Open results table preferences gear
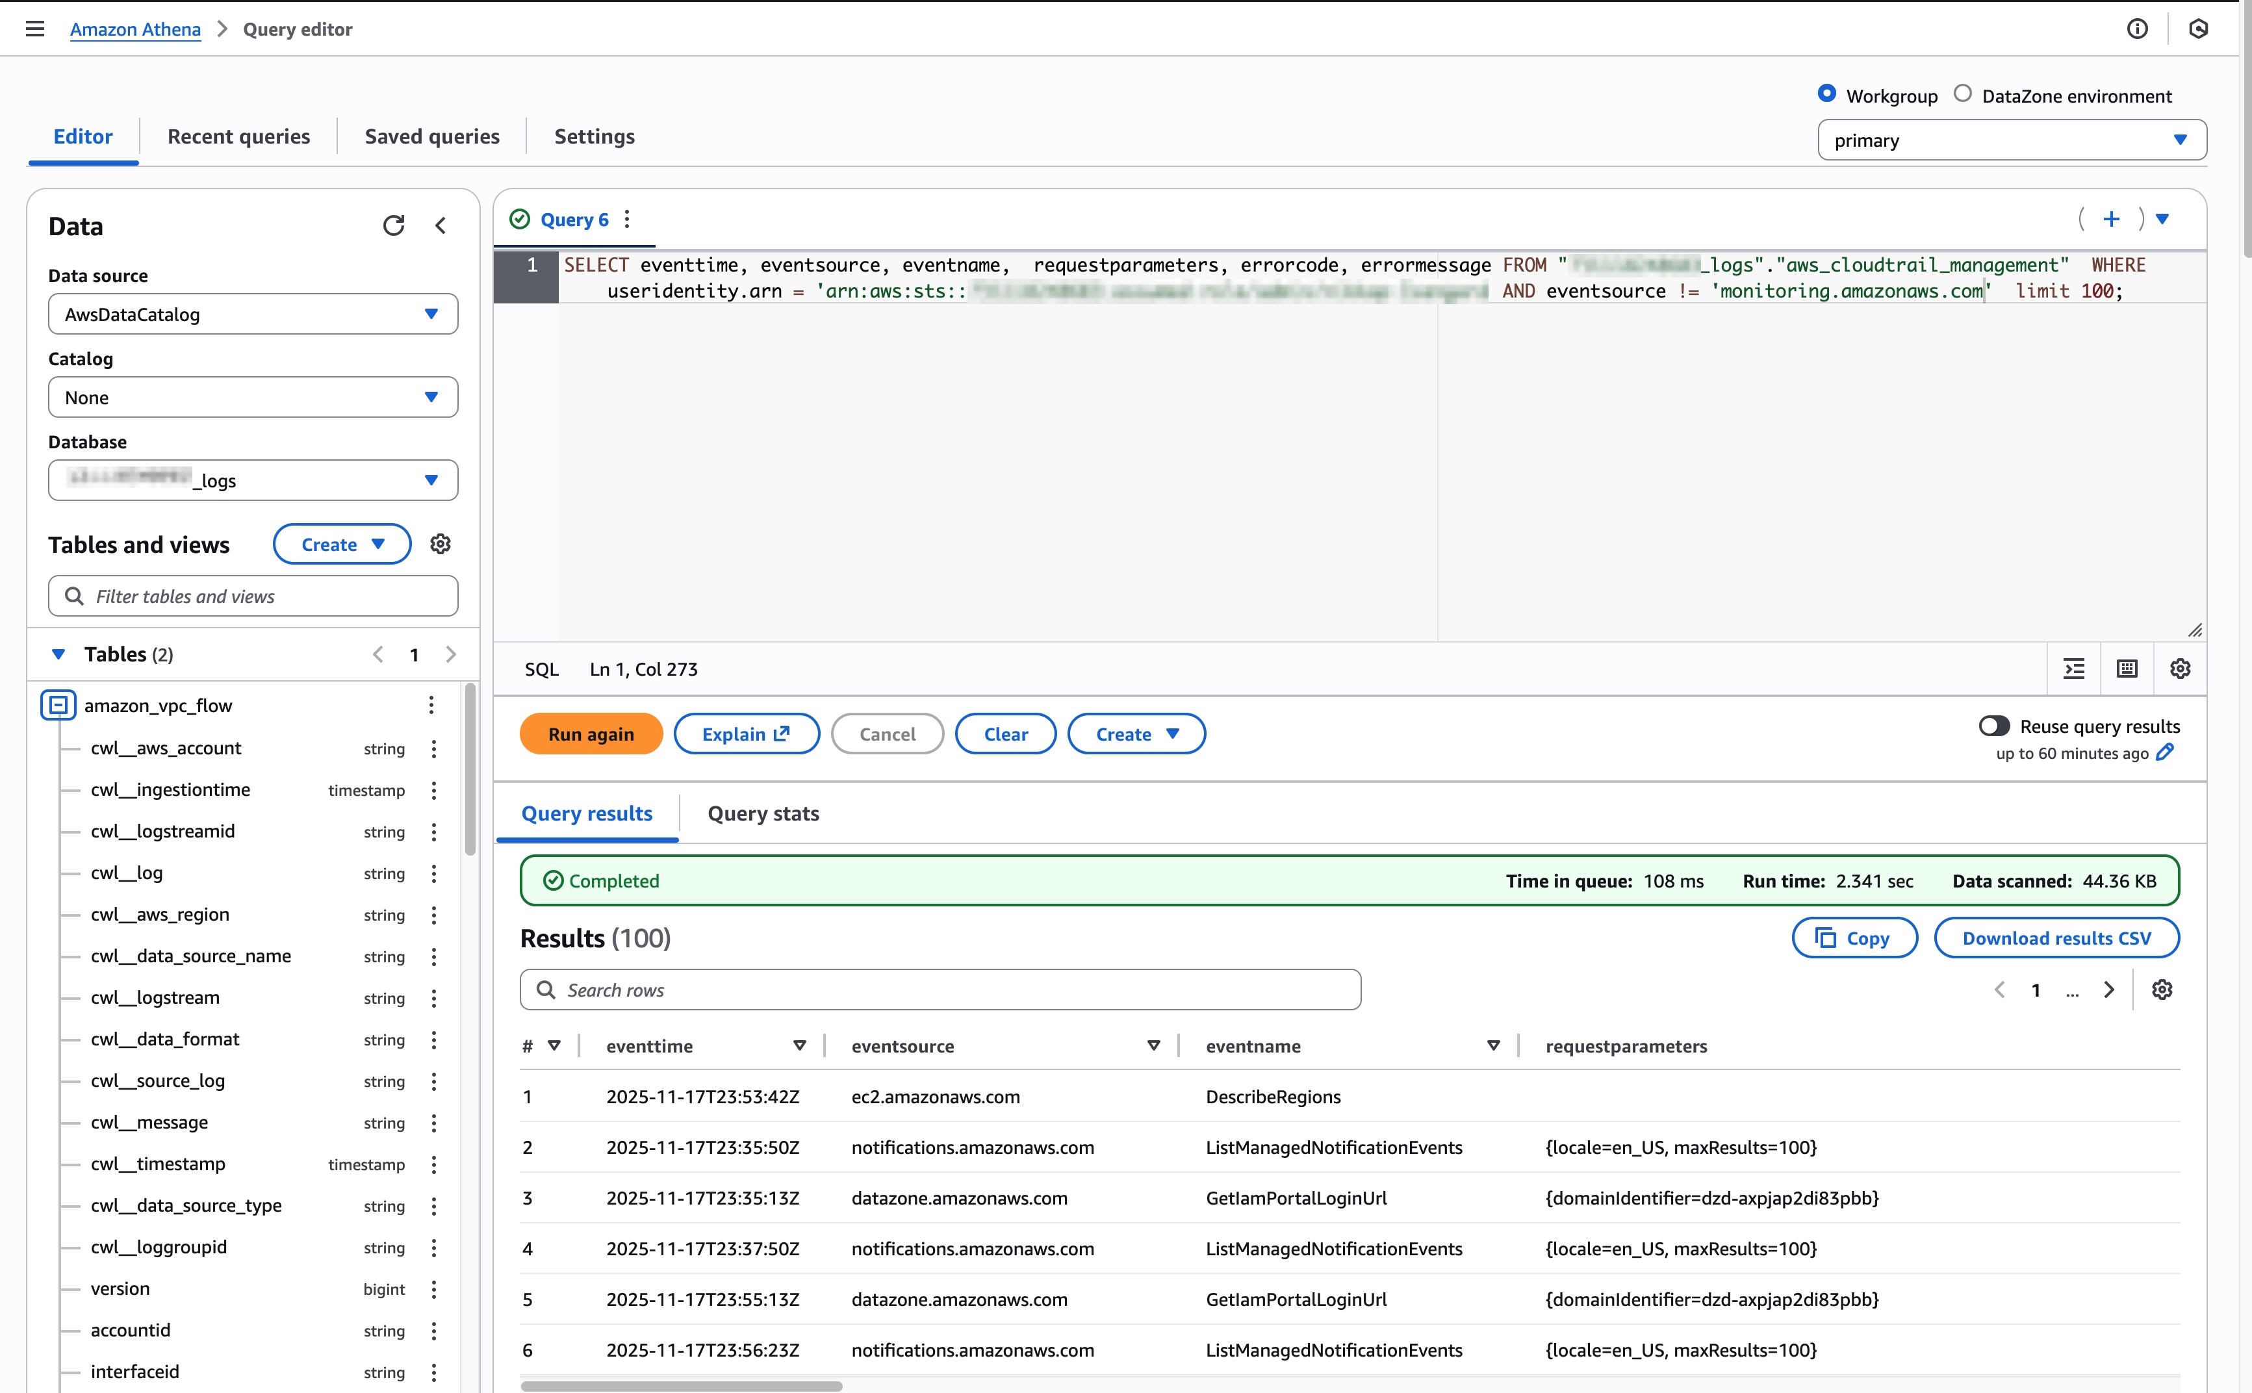This screenshot has height=1393, width=2252. pos(2162,990)
